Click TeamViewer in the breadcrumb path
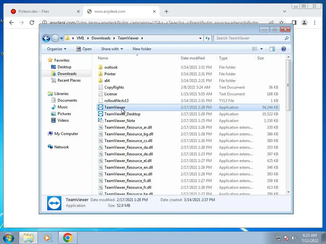The image size is (326, 244). coord(128,38)
